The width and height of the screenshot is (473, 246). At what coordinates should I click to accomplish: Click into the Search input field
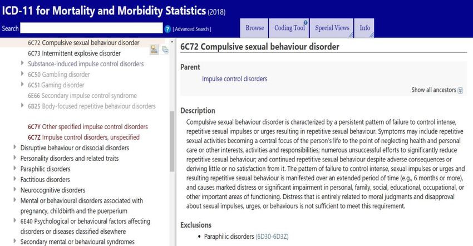tap(91, 28)
